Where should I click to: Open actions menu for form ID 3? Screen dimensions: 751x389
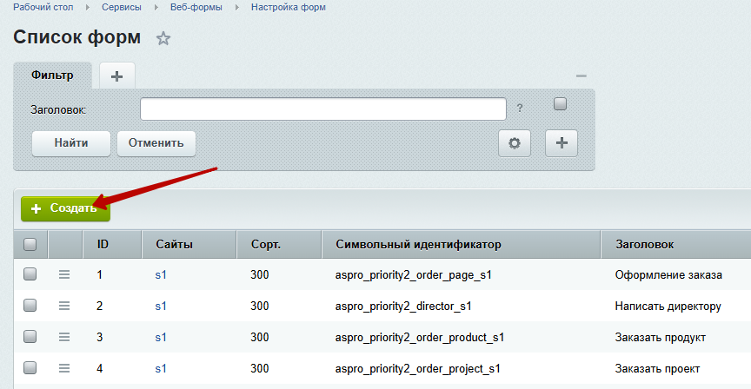point(63,337)
